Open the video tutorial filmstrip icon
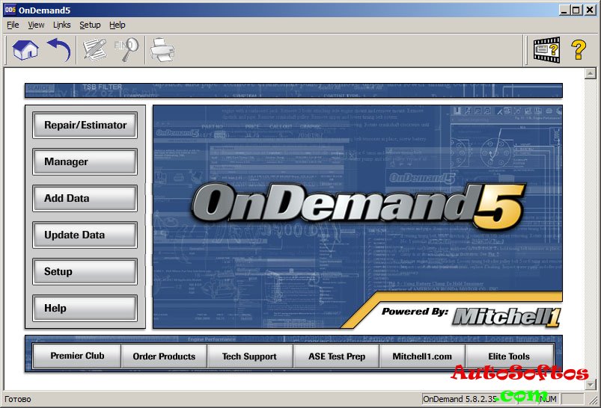601x408 pixels. point(546,50)
